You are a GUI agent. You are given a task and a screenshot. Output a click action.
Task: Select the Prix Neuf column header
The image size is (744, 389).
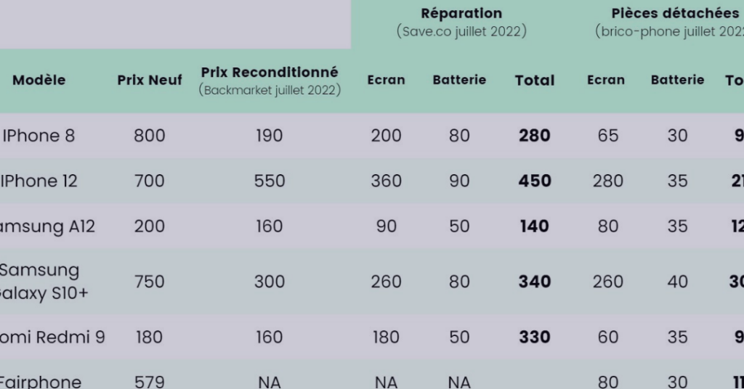pyautogui.click(x=150, y=80)
